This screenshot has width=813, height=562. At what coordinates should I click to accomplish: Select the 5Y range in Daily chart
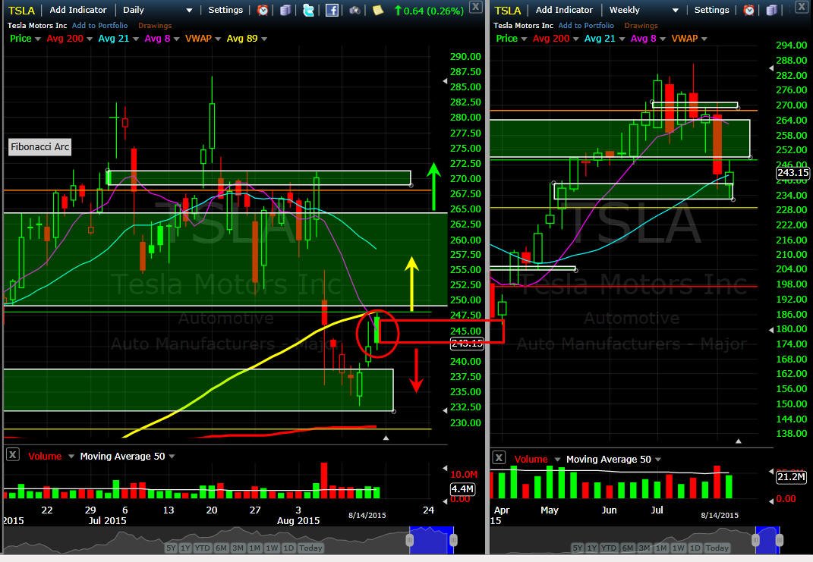tap(171, 548)
